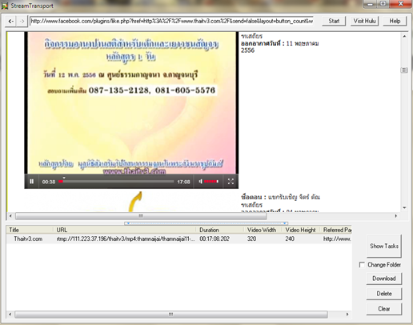
Task: Enable the Change Folder checkbox
Action: 362,265
